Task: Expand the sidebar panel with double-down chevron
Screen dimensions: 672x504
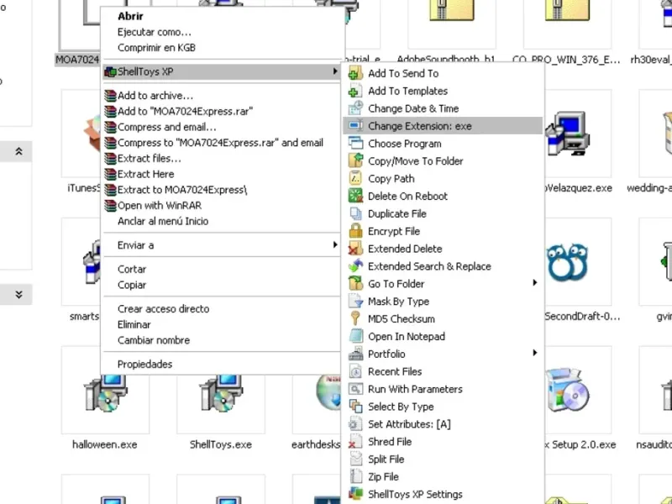Action: [18, 295]
